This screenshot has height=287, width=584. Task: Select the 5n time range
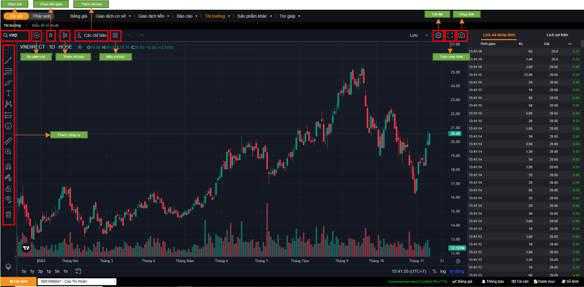[x=57, y=271]
